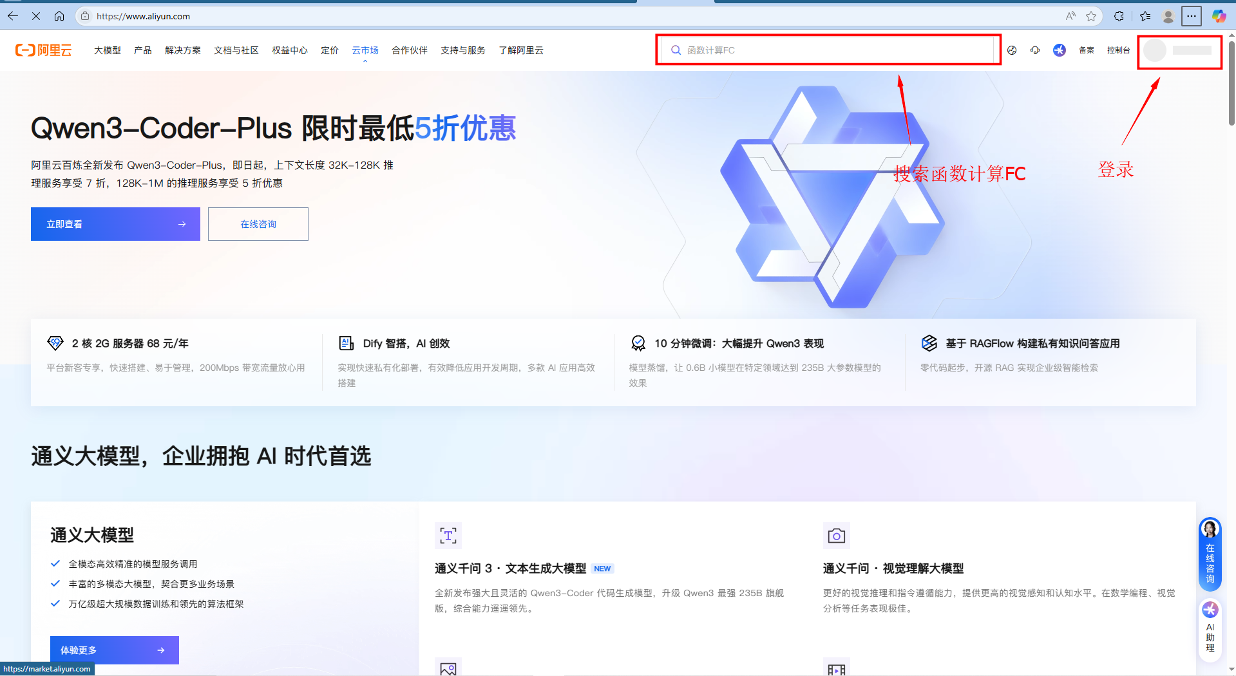Open 通义千问3·文本生成大模型 link
Image resolution: width=1236 pixels, height=676 pixels.
510,568
